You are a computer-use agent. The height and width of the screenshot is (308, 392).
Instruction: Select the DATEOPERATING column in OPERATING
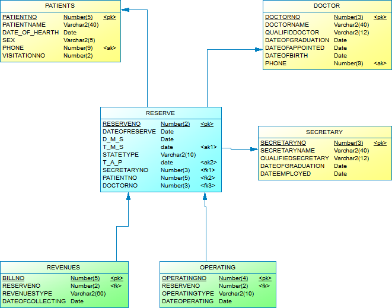[187, 301]
